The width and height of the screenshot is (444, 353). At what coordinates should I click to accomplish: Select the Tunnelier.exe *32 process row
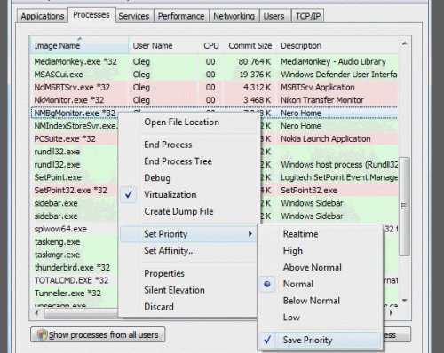point(214,294)
